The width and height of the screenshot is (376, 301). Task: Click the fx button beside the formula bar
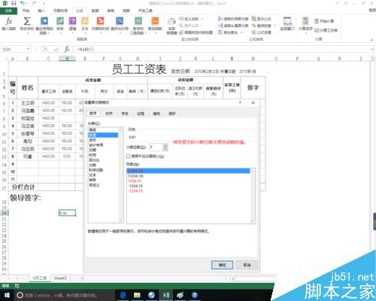pyautogui.click(x=67, y=49)
